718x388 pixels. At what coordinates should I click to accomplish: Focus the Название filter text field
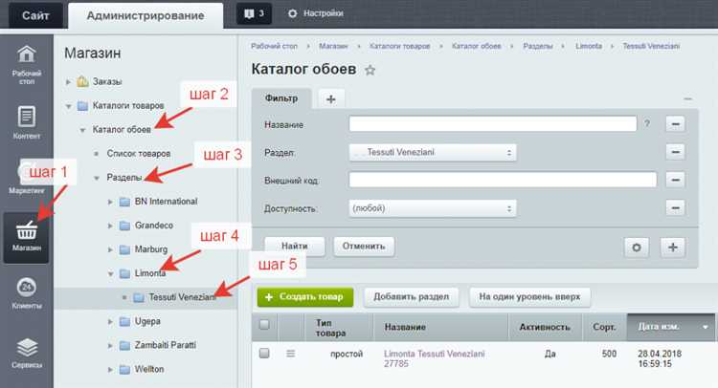(x=493, y=124)
